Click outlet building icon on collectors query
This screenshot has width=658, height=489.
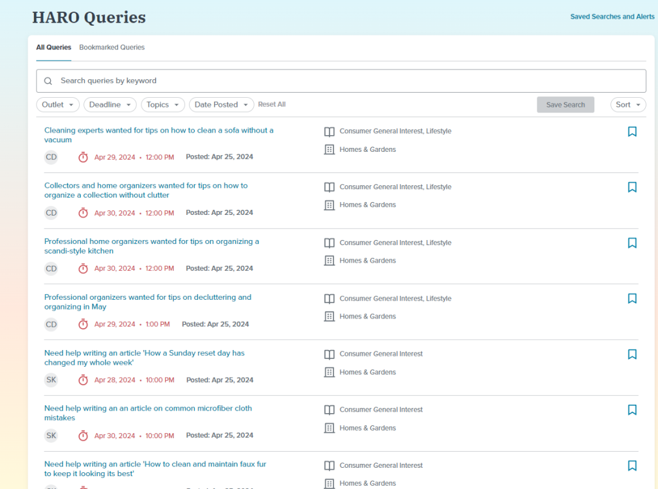tap(330, 205)
